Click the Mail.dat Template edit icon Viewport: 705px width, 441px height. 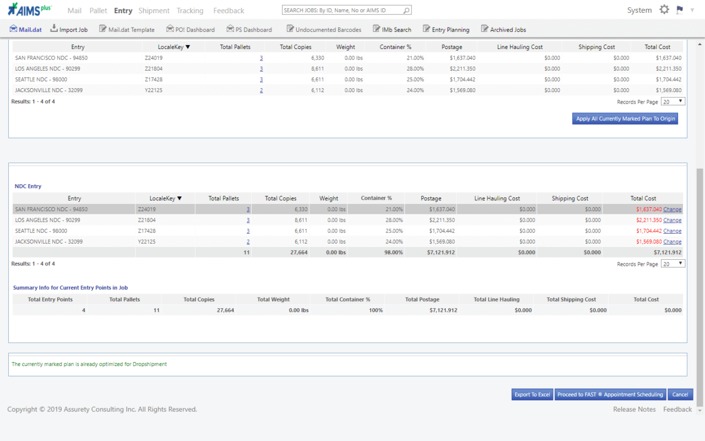[x=102, y=29]
